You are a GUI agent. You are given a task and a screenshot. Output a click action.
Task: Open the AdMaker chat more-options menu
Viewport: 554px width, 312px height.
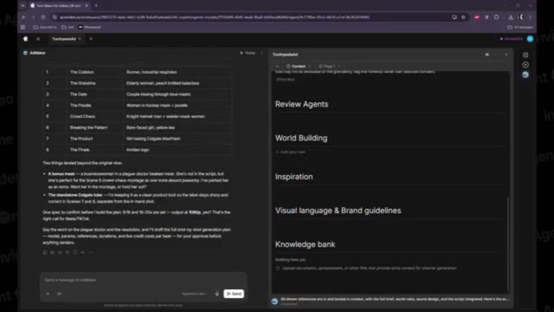point(262,53)
